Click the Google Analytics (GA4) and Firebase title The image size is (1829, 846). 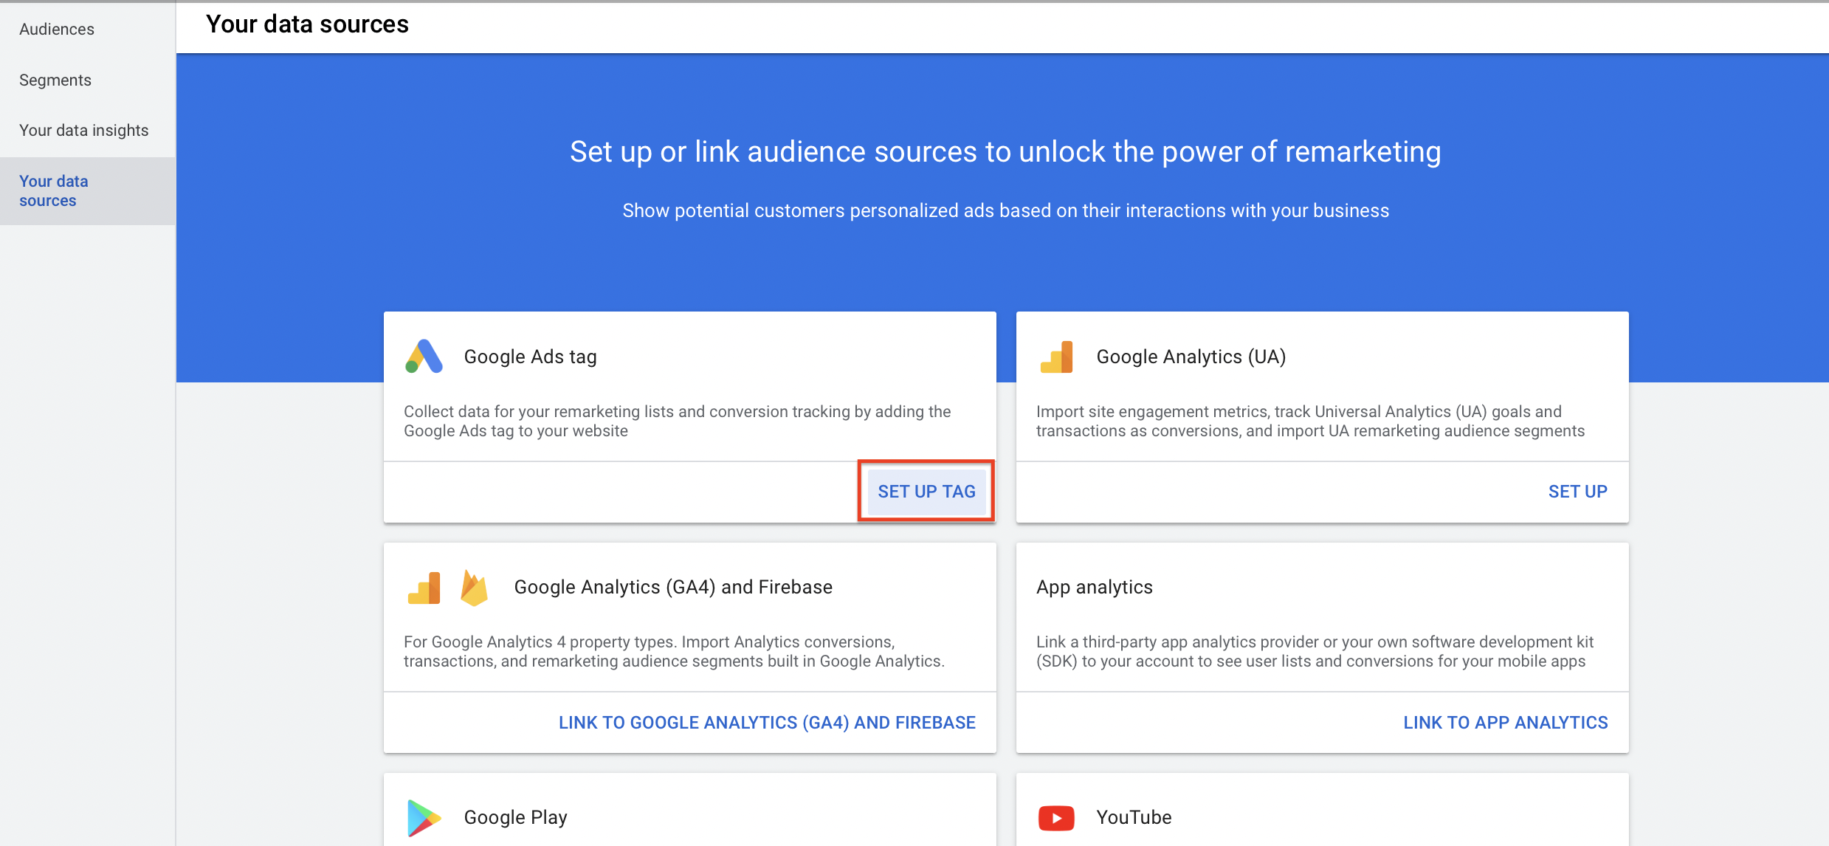pos(673,588)
